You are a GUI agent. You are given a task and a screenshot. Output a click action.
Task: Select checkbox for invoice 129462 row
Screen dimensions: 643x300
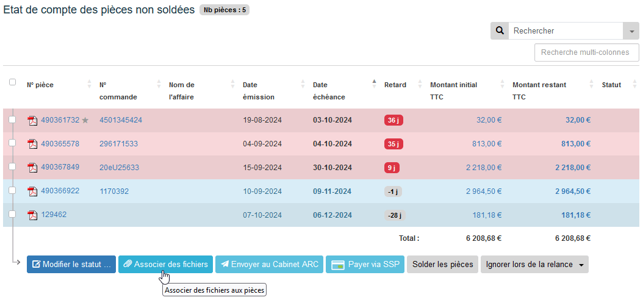click(x=12, y=214)
